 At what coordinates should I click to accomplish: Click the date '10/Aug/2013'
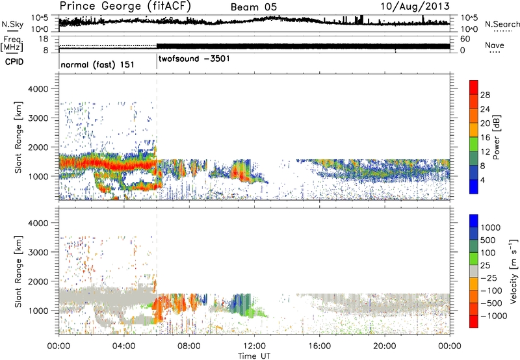tap(415, 6)
